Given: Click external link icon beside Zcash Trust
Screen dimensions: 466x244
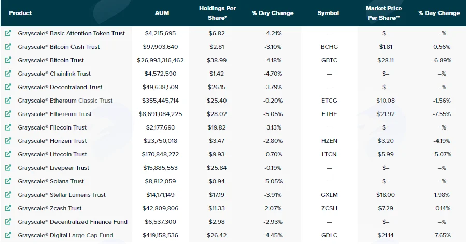Looking at the screenshot, I should [x=8, y=208].
